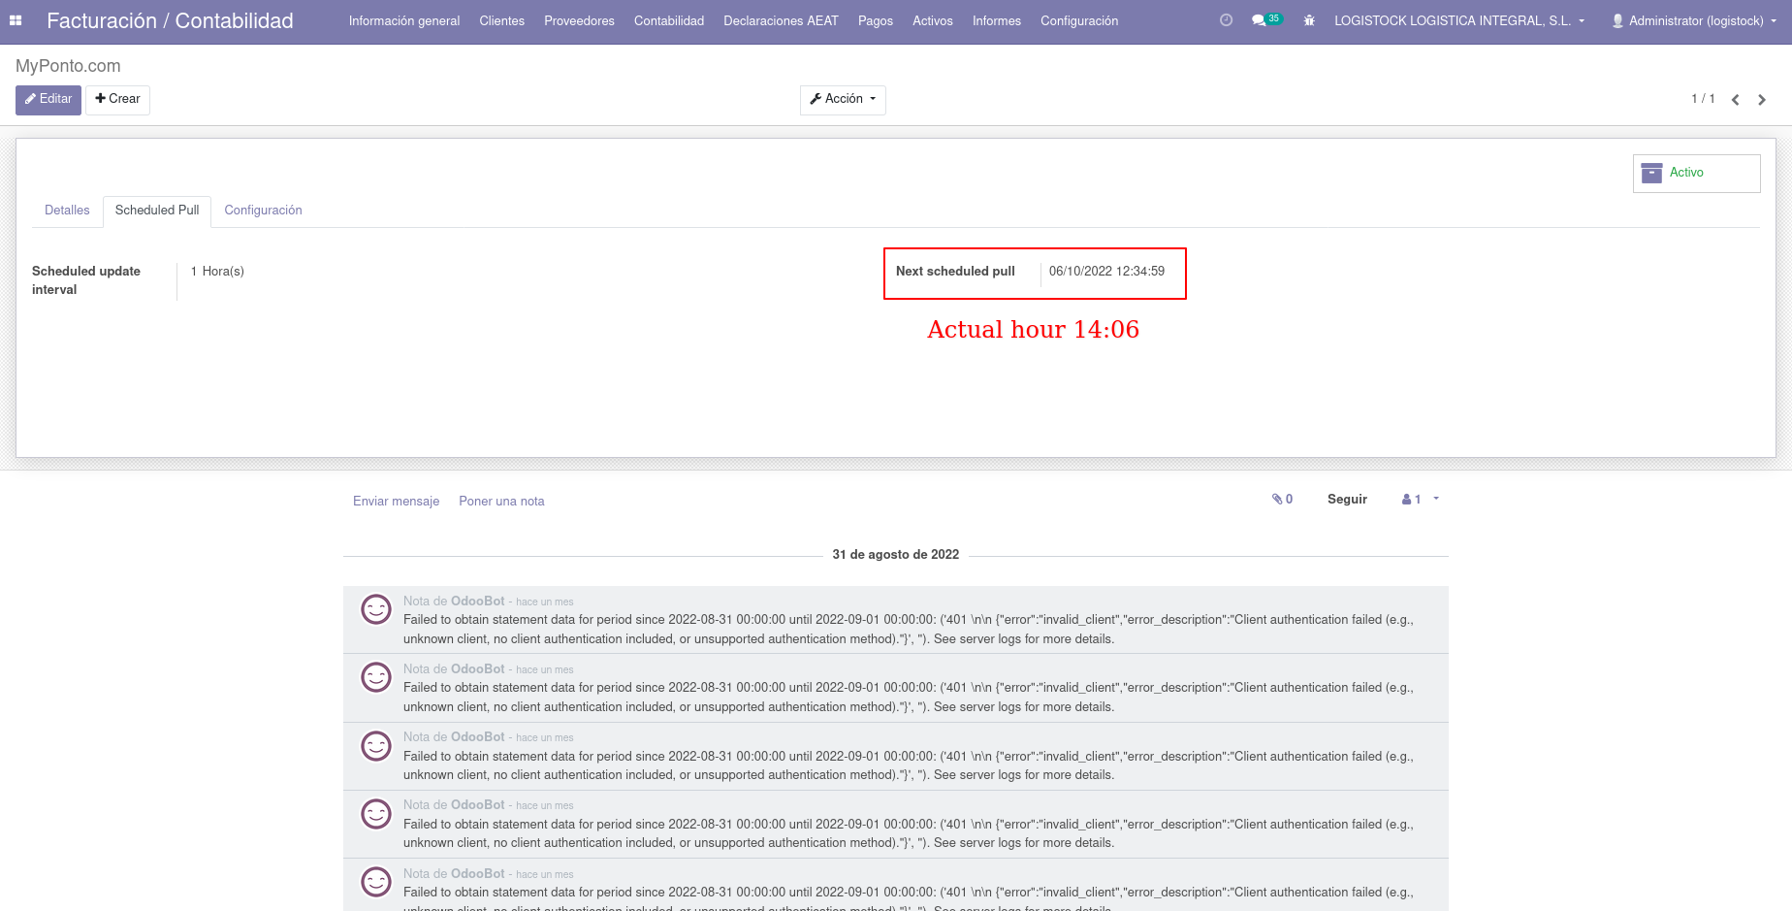Image resolution: width=1792 pixels, height=911 pixels.
Task: Click Poner una nota link
Action: [501, 502]
